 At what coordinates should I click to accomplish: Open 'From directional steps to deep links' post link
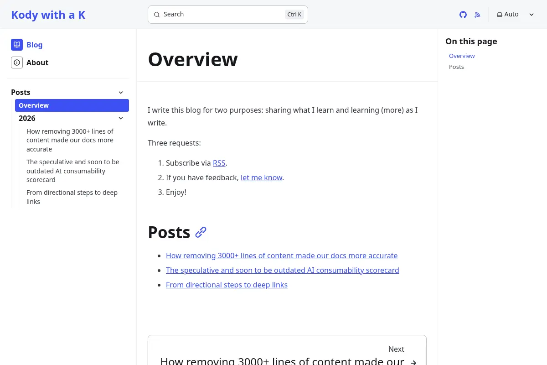[227, 285]
